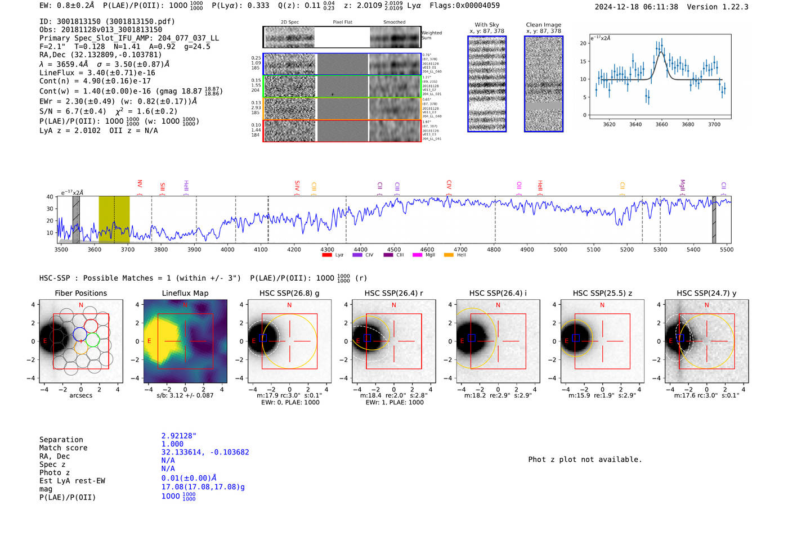This screenshot has height=536, width=788.
Task: Click the s/b: 3.12 +/- 0.087 caption
Action: coord(185,395)
